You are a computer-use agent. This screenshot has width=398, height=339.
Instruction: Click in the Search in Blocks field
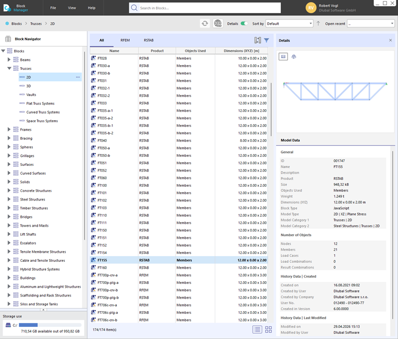[x=209, y=8]
